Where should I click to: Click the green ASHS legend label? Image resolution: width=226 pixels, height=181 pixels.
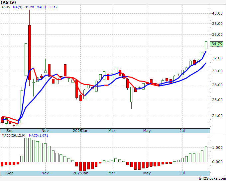(x=6, y=7)
